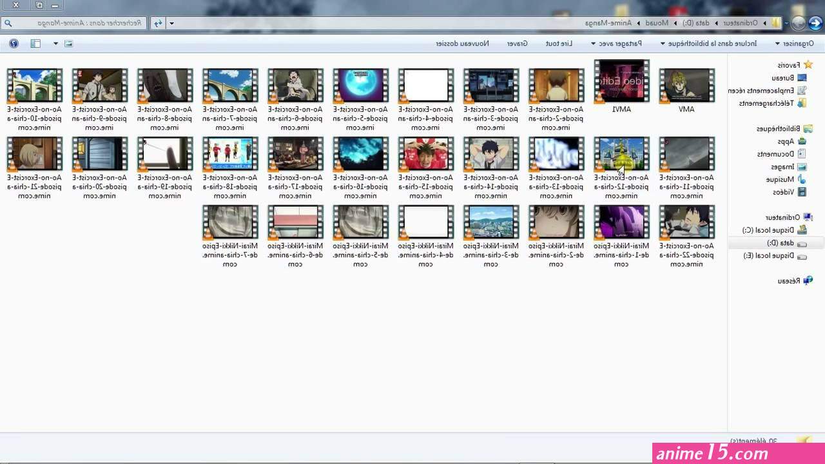This screenshot has height=464, width=825.
Task: Click Mouad in the address breadcrumb
Action: (657, 23)
